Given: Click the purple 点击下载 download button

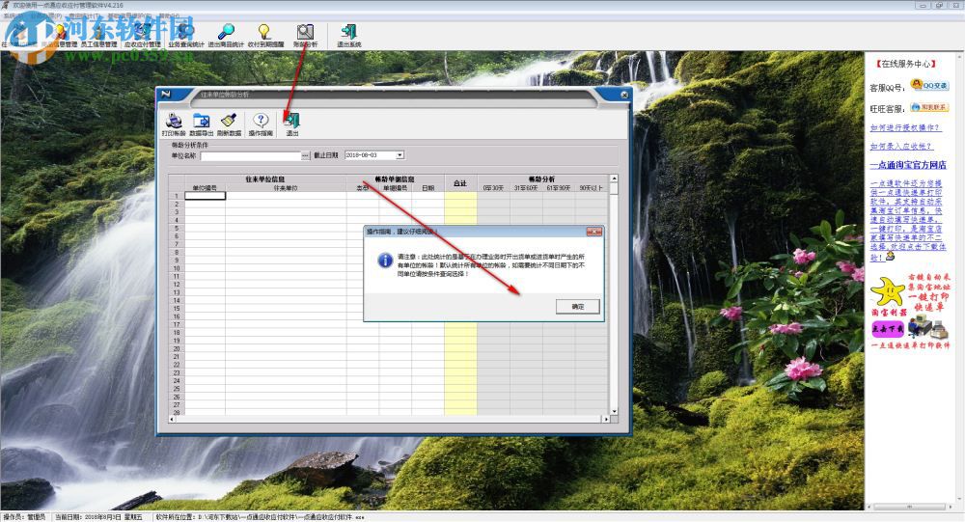Looking at the screenshot, I should tap(888, 329).
